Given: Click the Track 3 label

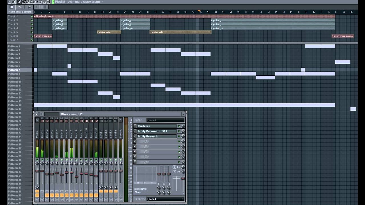Looking at the screenshot, I should [x=13, y=24].
